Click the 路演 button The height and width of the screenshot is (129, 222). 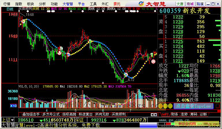click(200, 4)
